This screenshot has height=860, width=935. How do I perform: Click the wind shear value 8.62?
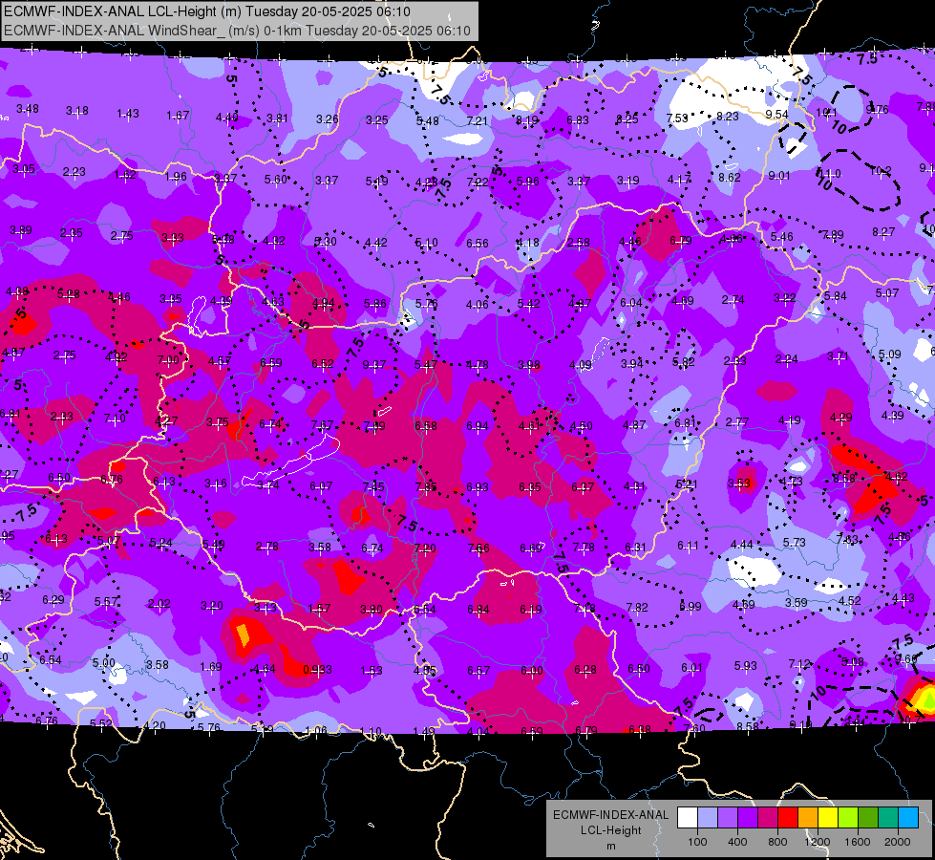[730, 177]
